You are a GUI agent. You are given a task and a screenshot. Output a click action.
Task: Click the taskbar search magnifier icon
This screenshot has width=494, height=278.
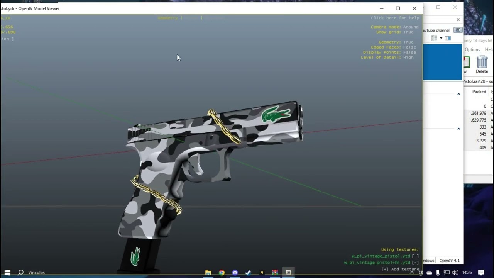(21, 272)
